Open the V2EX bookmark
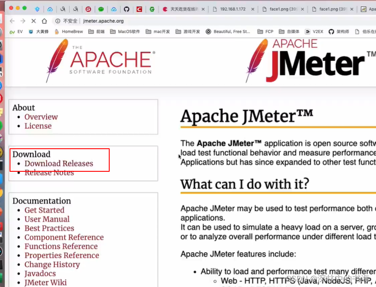 [x=314, y=32]
